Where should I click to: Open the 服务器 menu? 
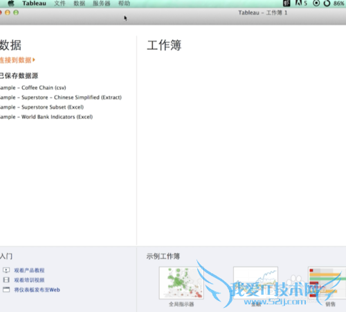point(102,3)
